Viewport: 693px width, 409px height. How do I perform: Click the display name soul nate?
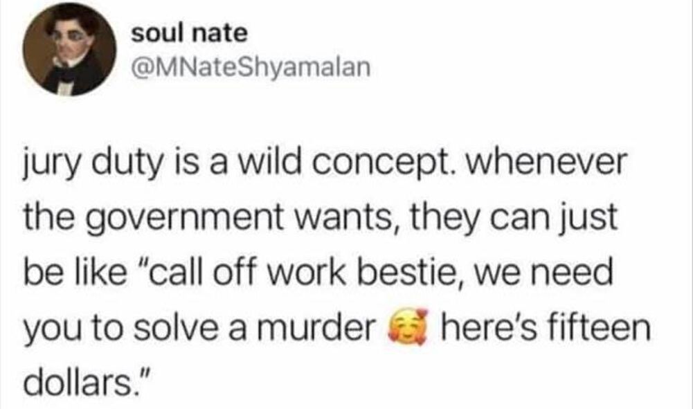[x=189, y=34]
